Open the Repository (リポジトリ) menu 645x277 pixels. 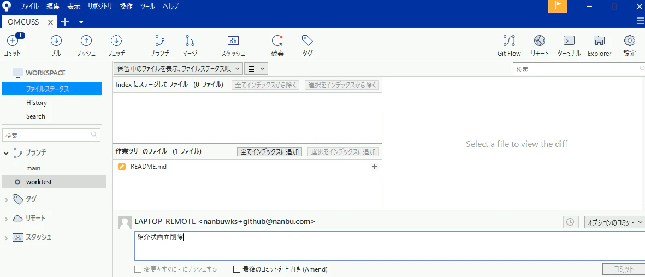(x=100, y=6)
